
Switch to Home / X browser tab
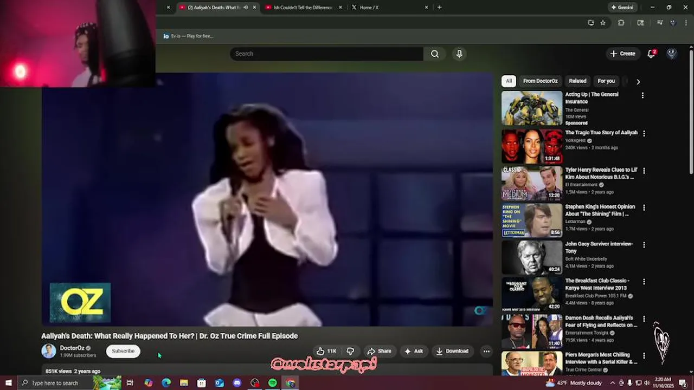pos(389,8)
